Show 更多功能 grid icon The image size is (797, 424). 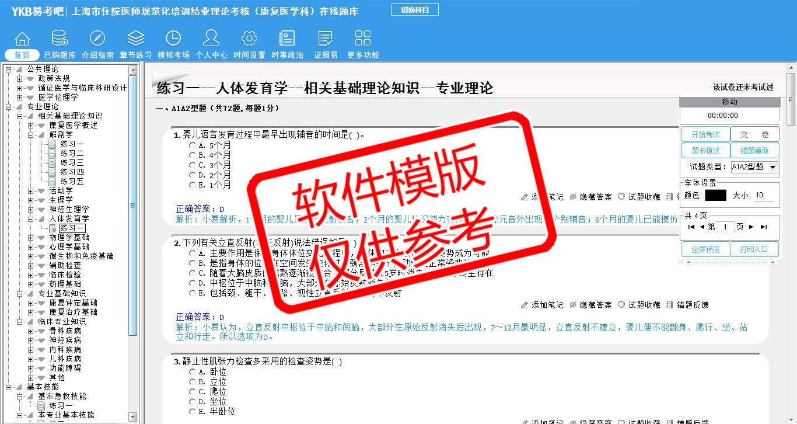363,39
